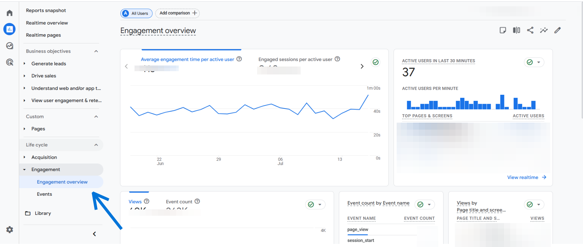Click TOP PAGES & SCREENS column header

(x=427, y=116)
